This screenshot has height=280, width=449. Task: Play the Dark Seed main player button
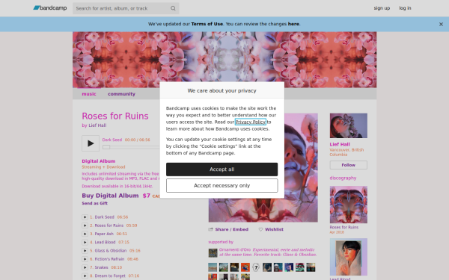pos(91,143)
